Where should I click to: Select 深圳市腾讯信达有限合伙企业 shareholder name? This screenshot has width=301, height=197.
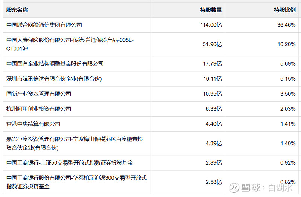(x=54, y=79)
